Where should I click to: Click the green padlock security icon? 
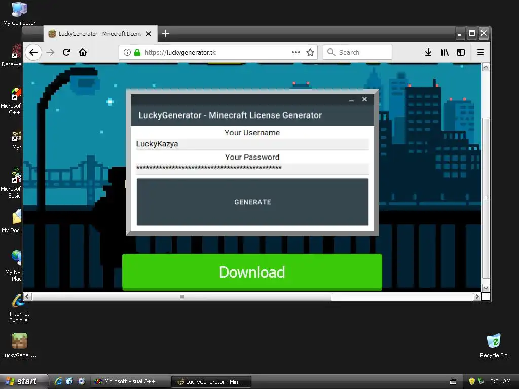[137, 52]
